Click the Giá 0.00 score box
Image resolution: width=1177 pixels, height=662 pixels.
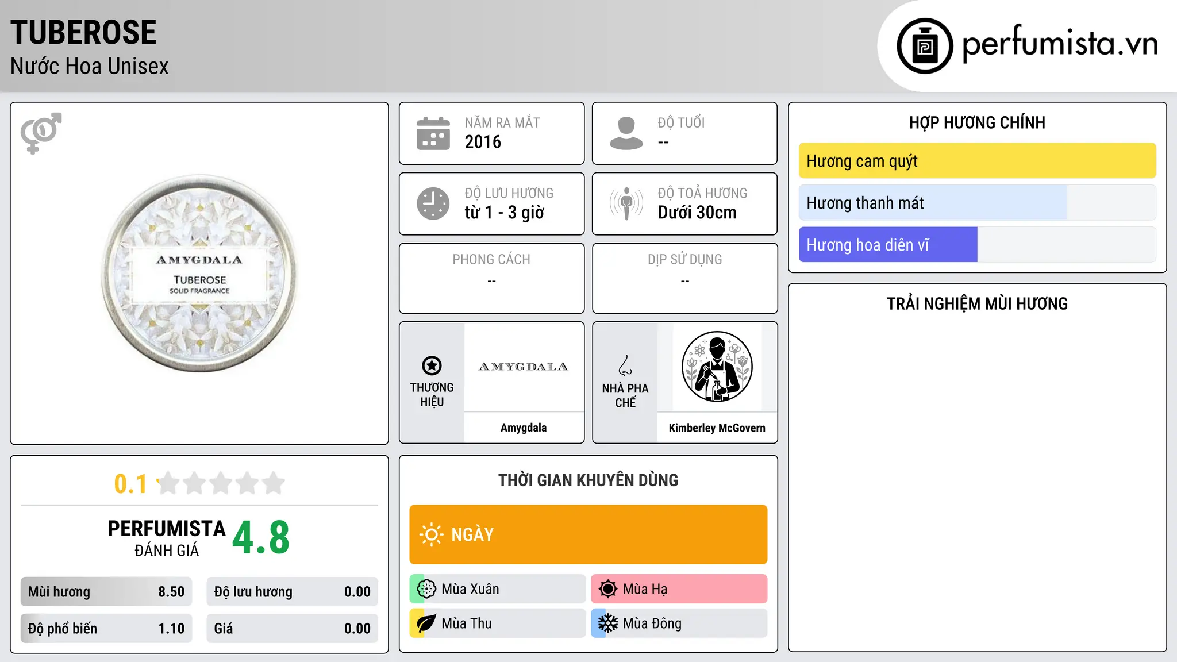point(293,629)
